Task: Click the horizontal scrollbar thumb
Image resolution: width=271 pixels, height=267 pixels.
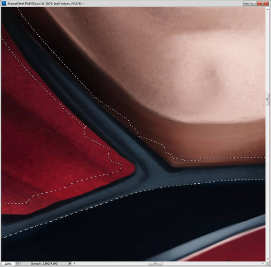Action: click(155, 263)
